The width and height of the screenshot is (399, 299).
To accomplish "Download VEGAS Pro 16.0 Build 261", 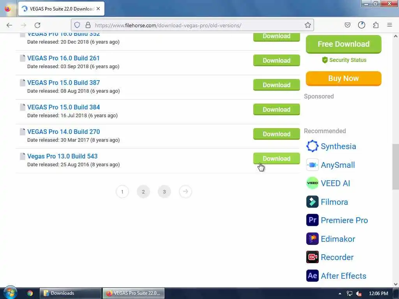I will (x=276, y=60).
